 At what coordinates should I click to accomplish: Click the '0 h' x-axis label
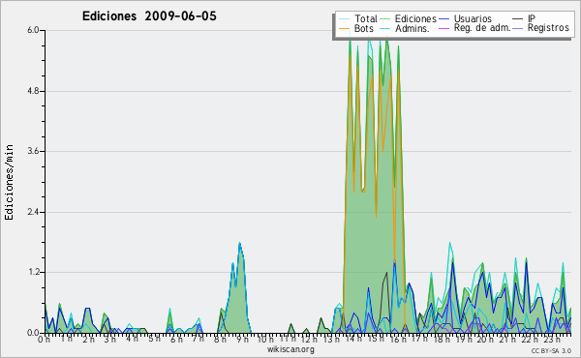click(x=45, y=340)
